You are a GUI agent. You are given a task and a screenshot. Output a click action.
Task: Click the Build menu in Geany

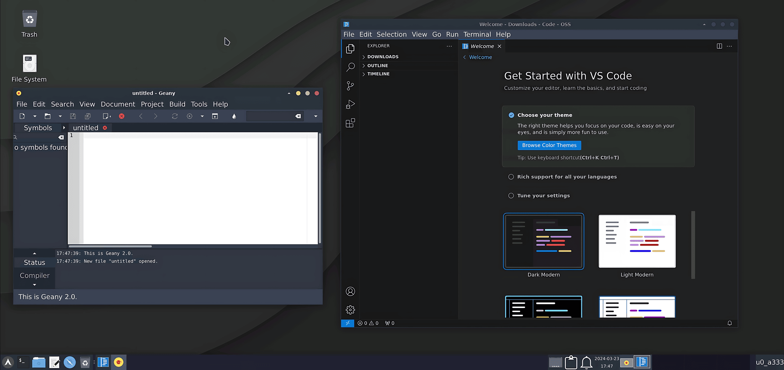point(177,104)
